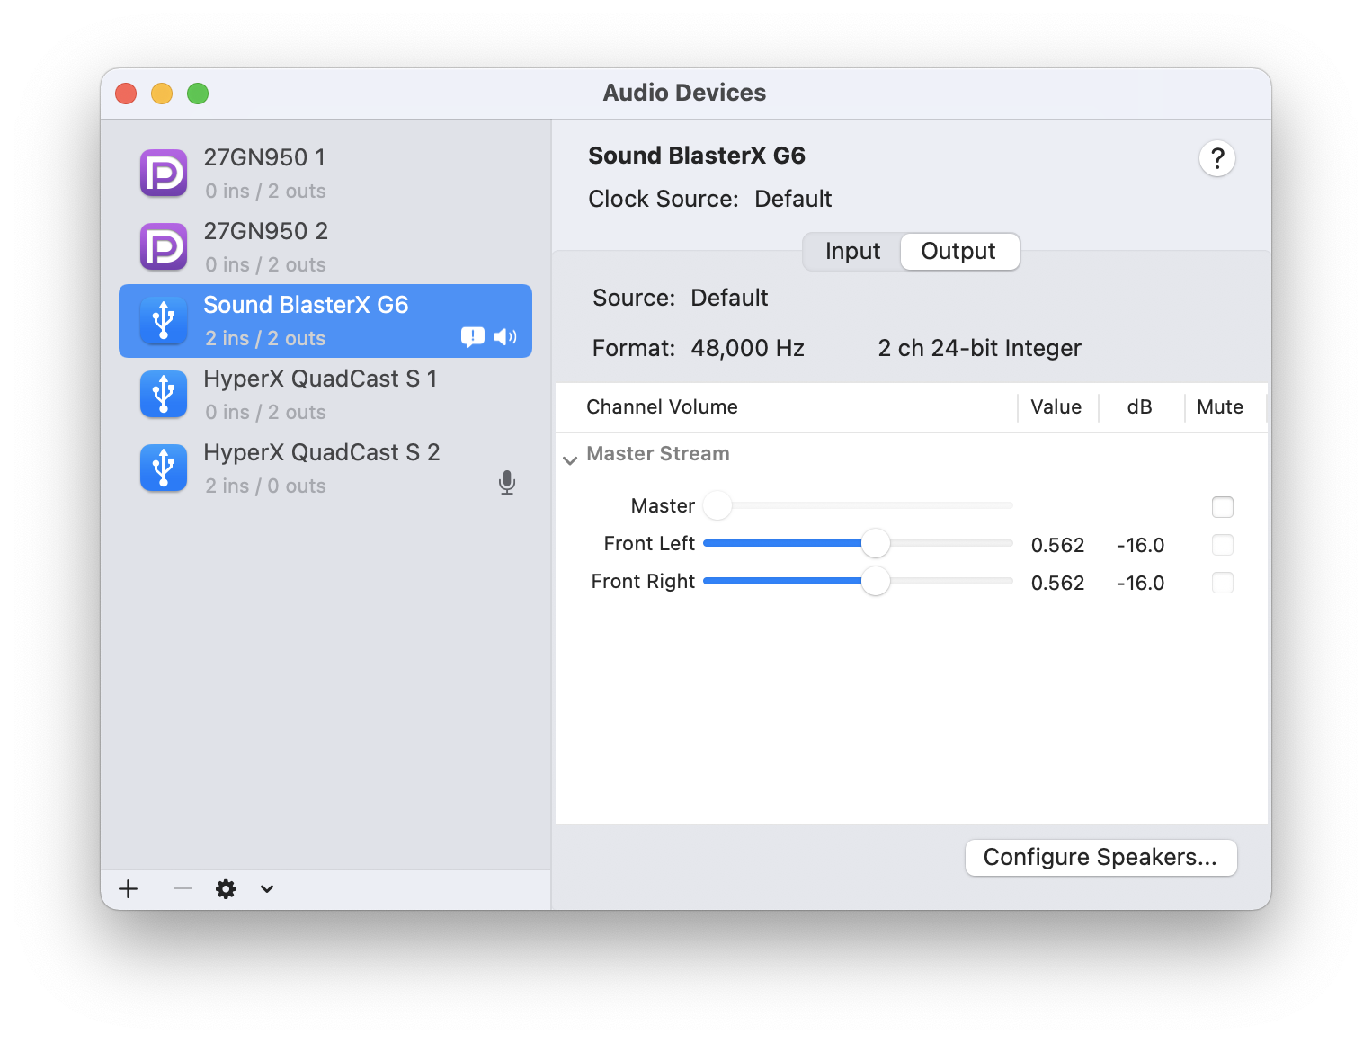1372x1043 pixels.
Task: Click the microphone icon beside HyperX QuadCast S 2
Action: point(507,483)
